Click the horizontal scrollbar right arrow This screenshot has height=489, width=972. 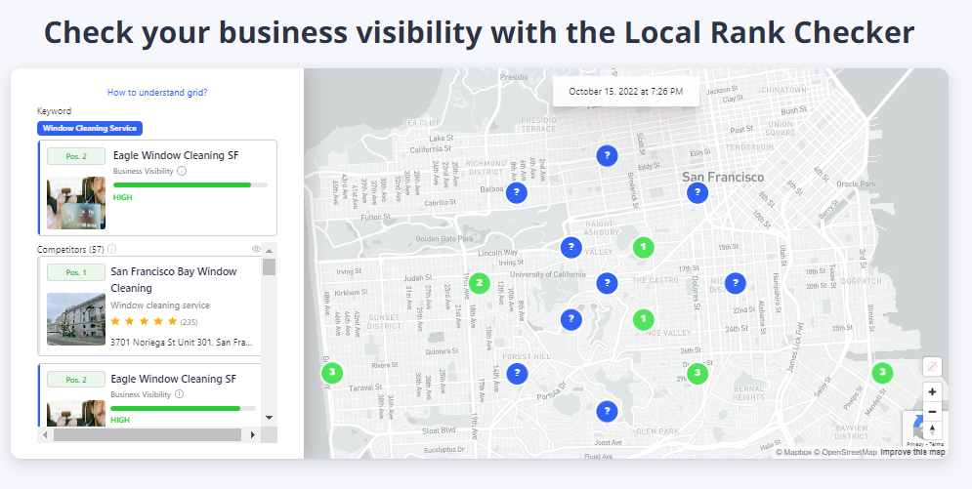pyautogui.click(x=252, y=435)
